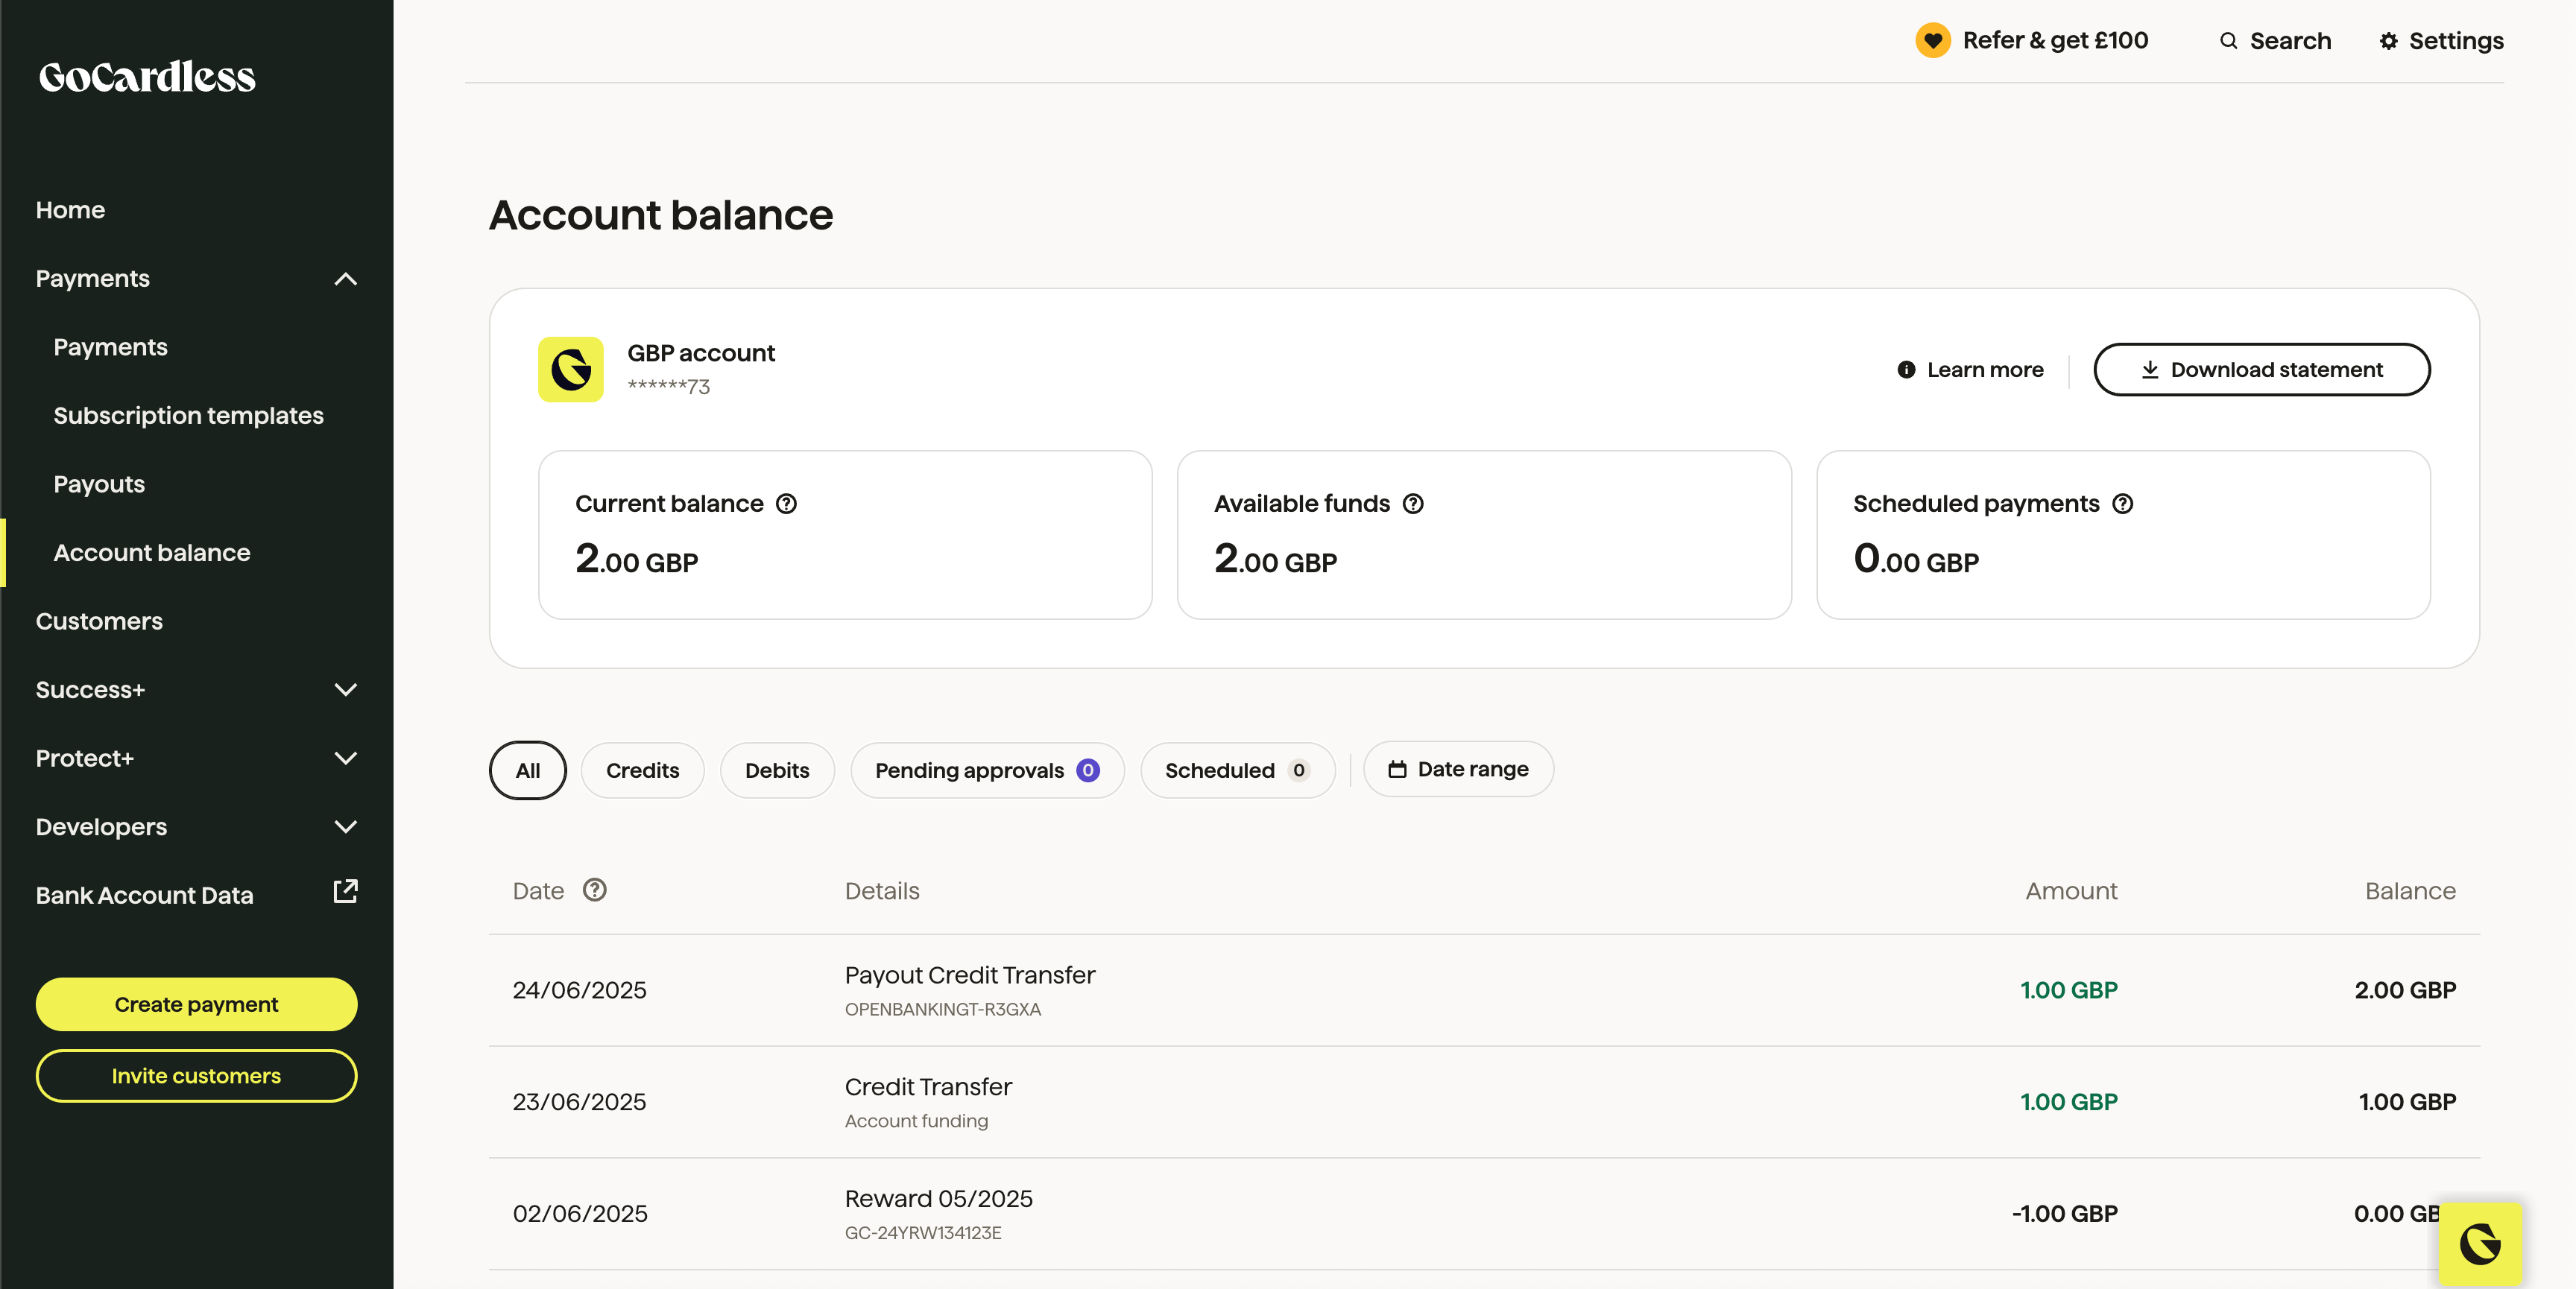The image size is (2576, 1289).
Task: Click the heart icon beside Refer & get £100
Action: (x=1932, y=41)
